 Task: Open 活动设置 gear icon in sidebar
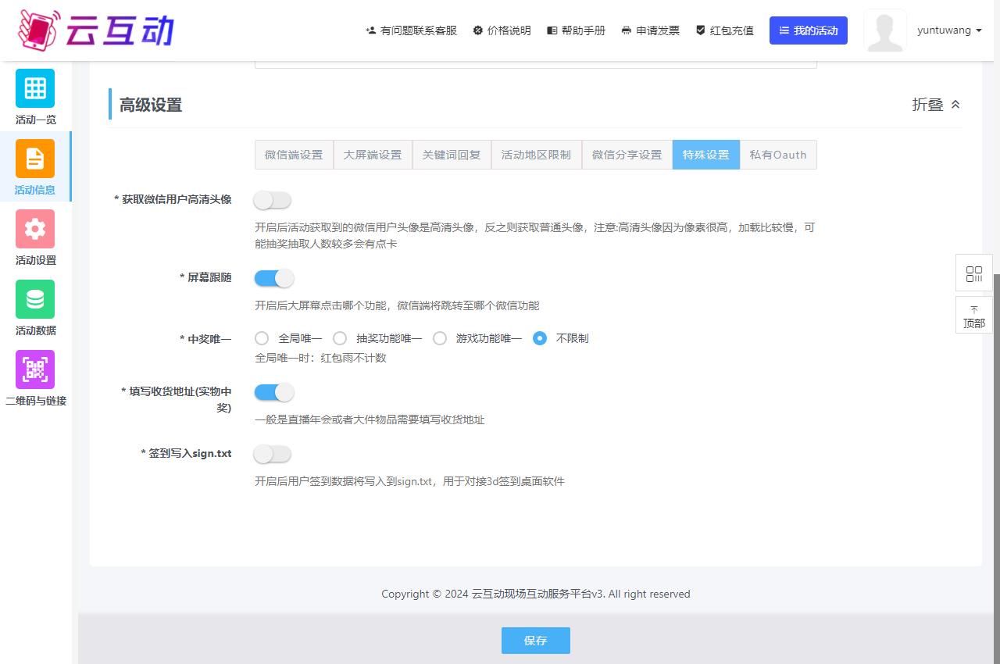click(x=35, y=229)
